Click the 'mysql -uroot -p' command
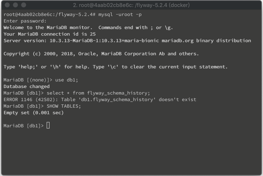263x176 pixels. point(120,15)
